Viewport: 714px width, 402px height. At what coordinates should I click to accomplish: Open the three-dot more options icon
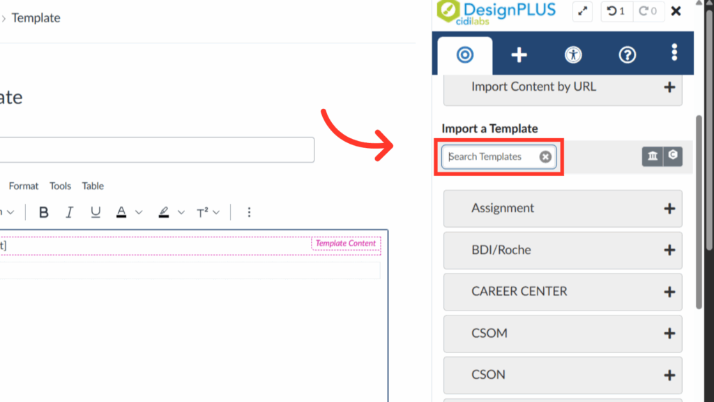[674, 54]
